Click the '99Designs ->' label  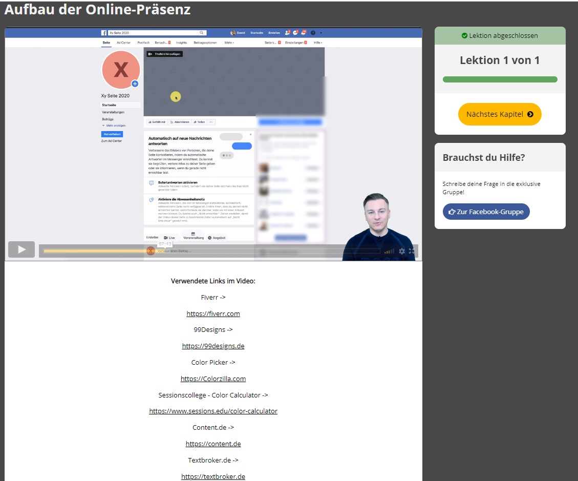click(213, 330)
